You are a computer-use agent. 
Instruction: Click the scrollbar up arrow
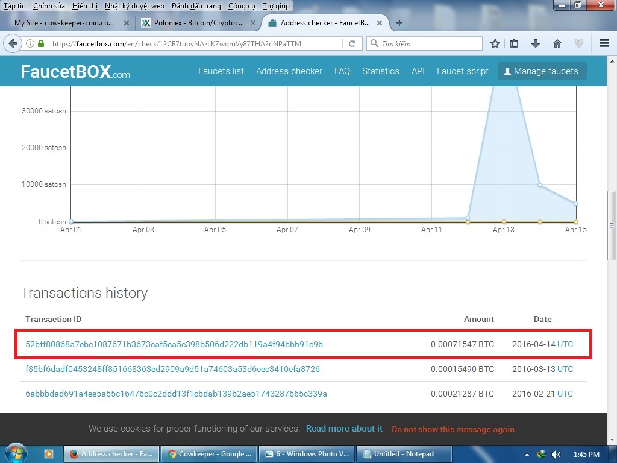point(612,62)
